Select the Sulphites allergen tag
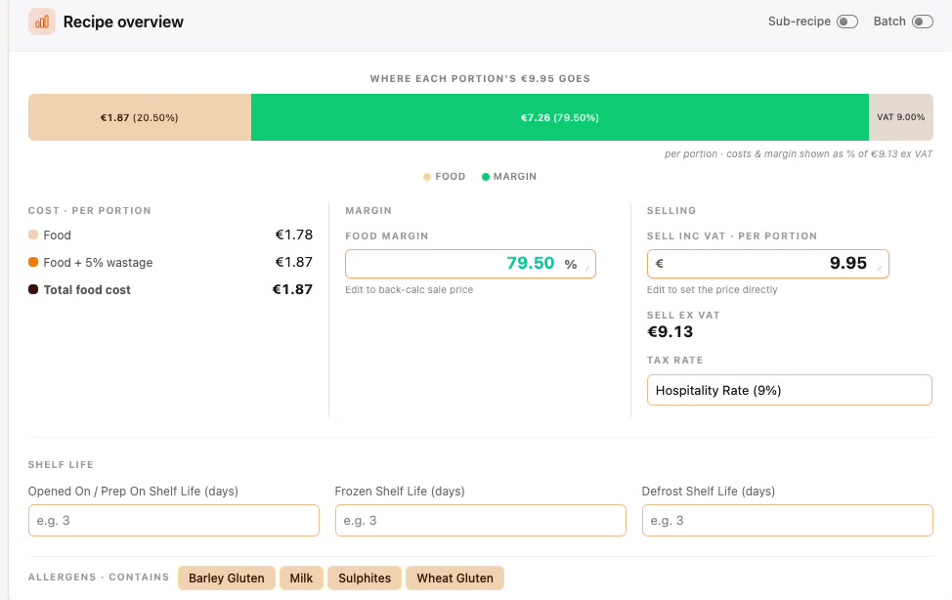This screenshot has width=952, height=600. [365, 579]
